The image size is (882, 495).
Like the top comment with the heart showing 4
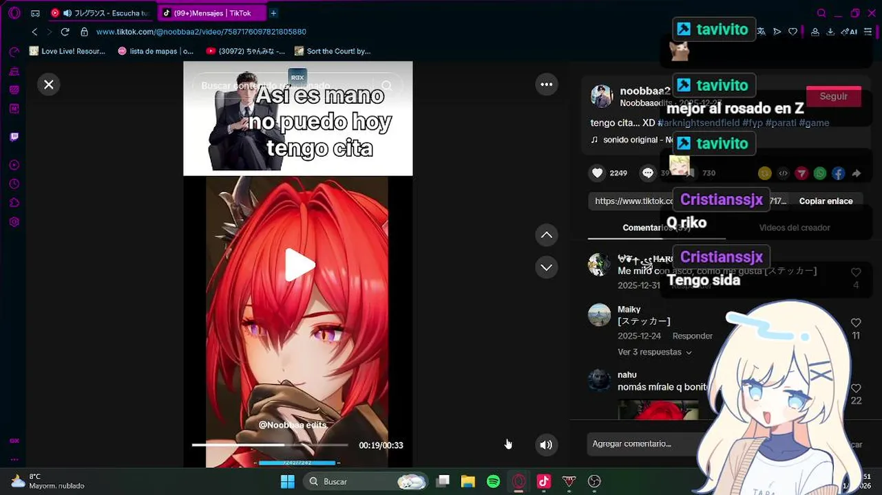point(856,273)
